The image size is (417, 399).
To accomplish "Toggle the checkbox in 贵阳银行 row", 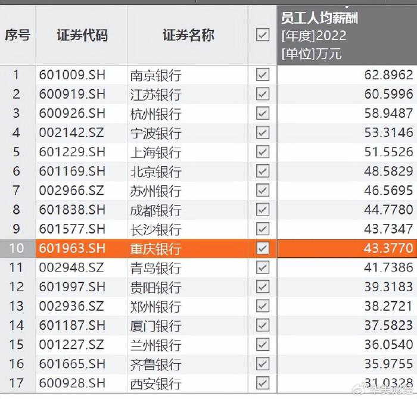I will [x=263, y=286].
